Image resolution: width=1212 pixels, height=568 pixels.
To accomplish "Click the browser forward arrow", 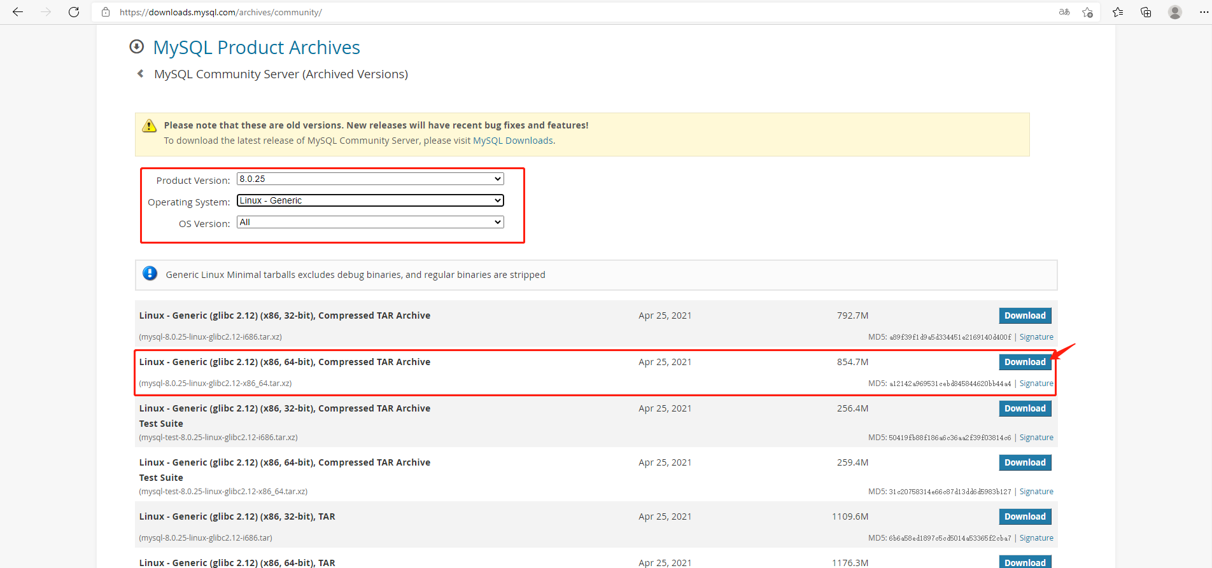I will 46,12.
